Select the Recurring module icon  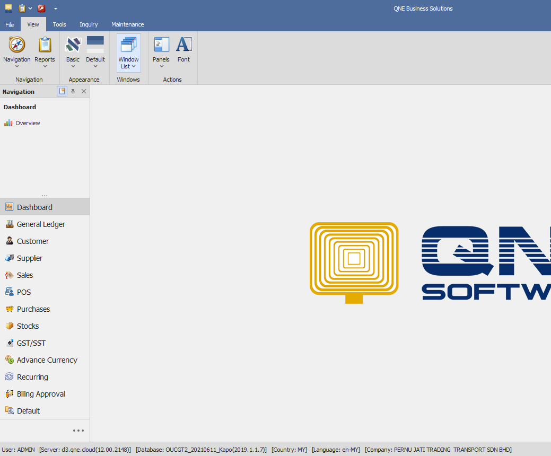pyautogui.click(x=10, y=376)
